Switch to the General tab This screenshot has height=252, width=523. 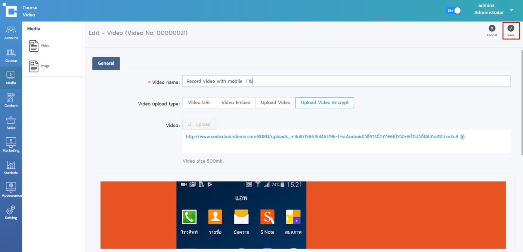pyautogui.click(x=106, y=63)
